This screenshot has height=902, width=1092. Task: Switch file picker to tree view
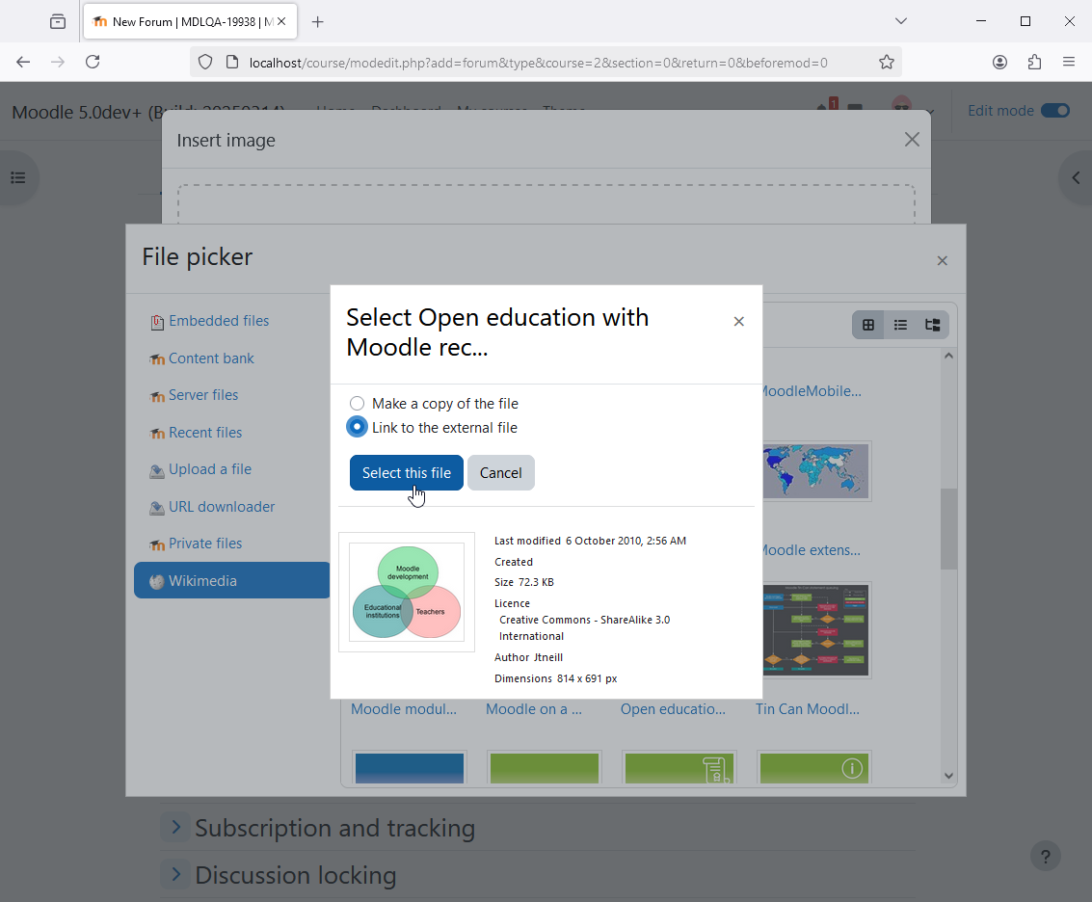[933, 325]
